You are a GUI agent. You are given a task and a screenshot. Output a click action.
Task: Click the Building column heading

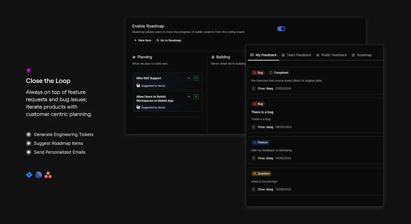pos(223,57)
